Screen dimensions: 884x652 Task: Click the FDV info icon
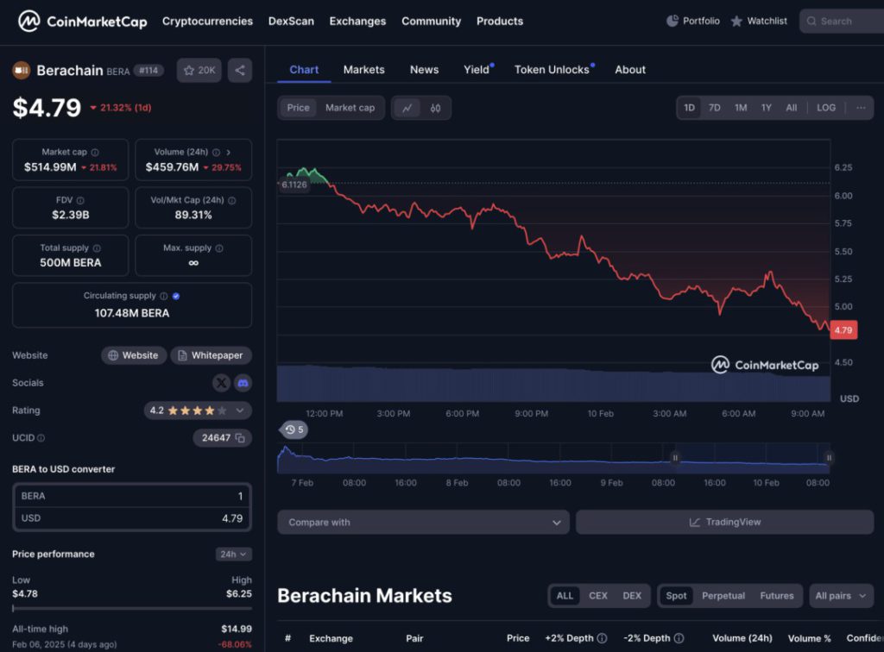click(80, 200)
